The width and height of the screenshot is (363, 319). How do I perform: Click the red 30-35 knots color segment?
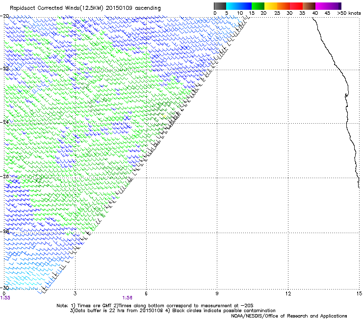[296, 6]
